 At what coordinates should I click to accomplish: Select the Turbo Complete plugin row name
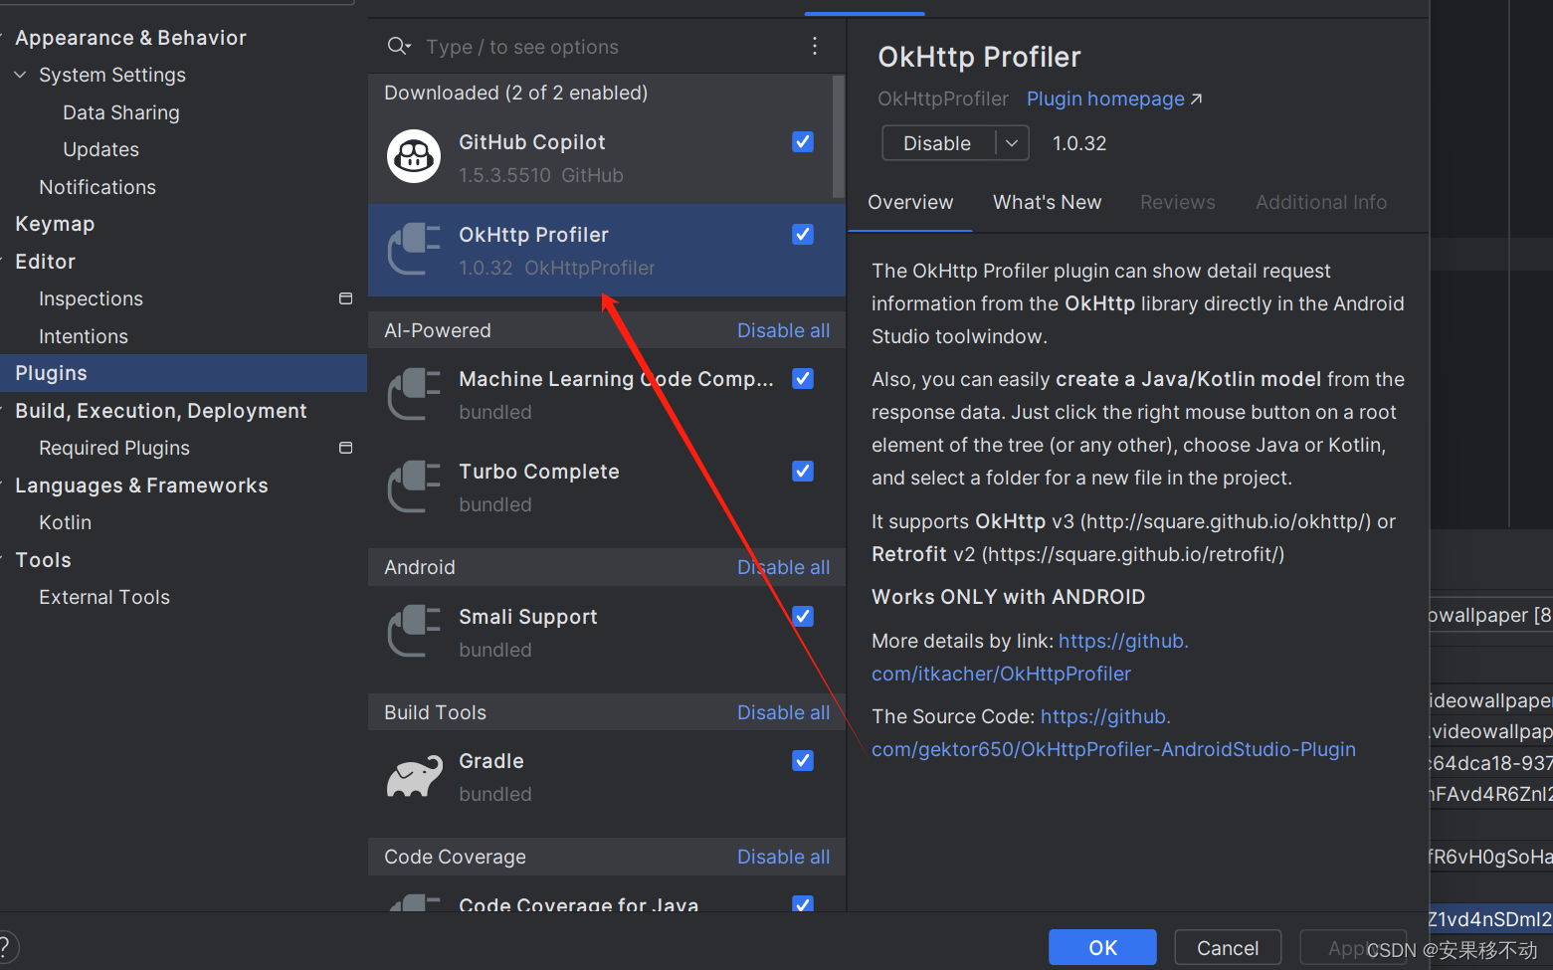(538, 472)
